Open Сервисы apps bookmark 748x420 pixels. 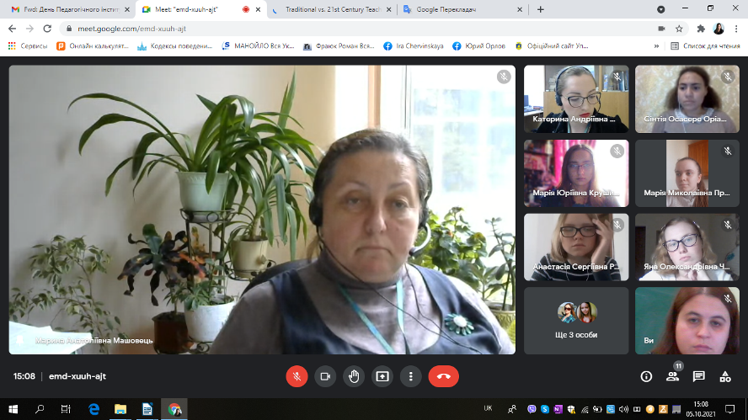(x=28, y=46)
